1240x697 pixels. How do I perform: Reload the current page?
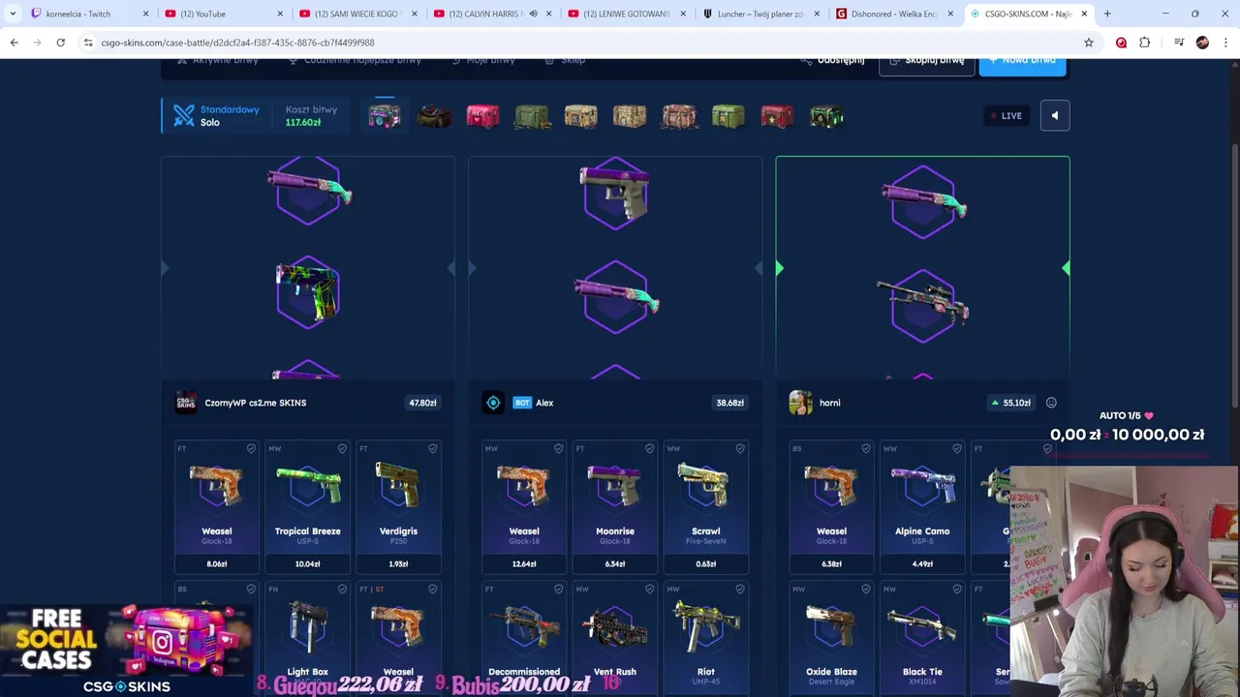tap(60, 43)
